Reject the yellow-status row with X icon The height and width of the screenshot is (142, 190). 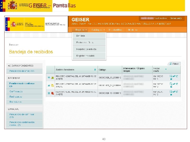point(171,87)
